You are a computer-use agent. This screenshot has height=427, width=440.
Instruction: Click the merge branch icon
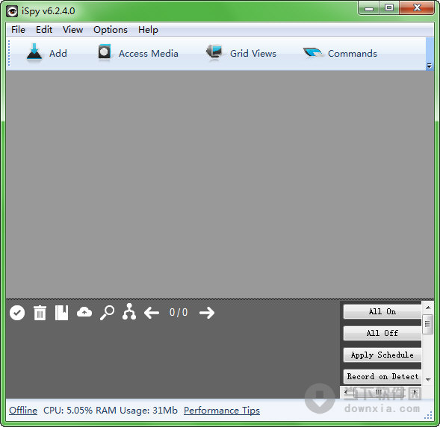(129, 311)
